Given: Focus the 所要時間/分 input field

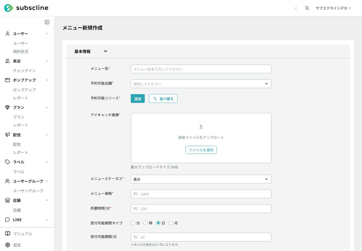Looking at the screenshot, I should coord(201,209).
